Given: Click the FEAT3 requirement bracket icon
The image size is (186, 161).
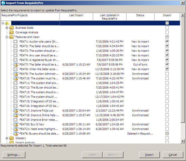Looking at the screenshot, I should click(x=15, y=51).
